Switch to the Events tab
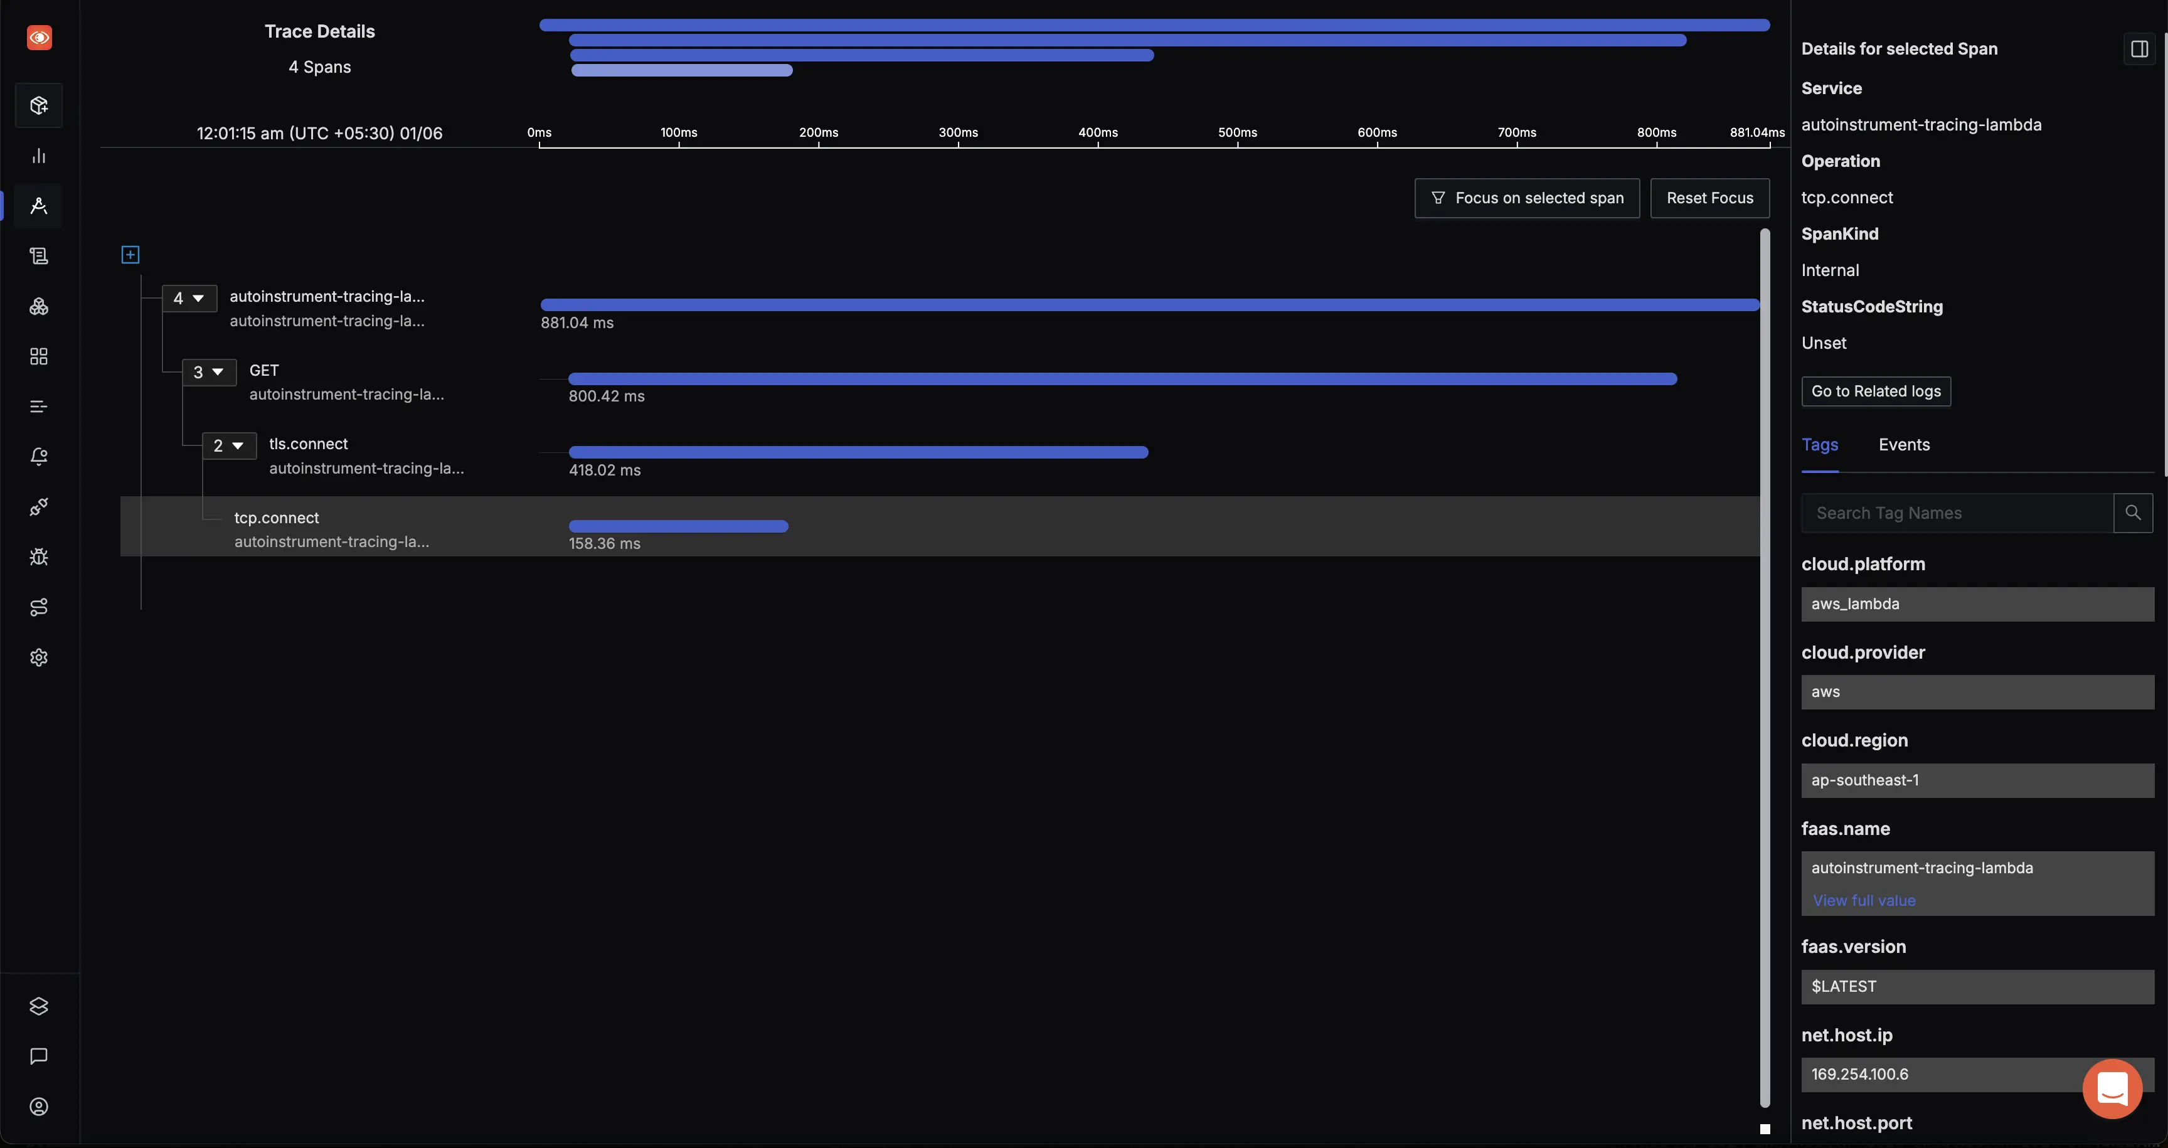This screenshot has width=2168, height=1148. point(1904,444)
